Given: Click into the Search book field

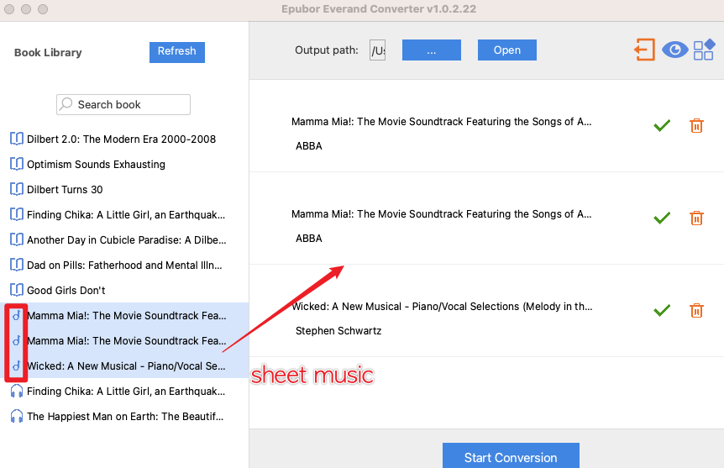Looking at the screenshot, I should [x=123, y=104].
